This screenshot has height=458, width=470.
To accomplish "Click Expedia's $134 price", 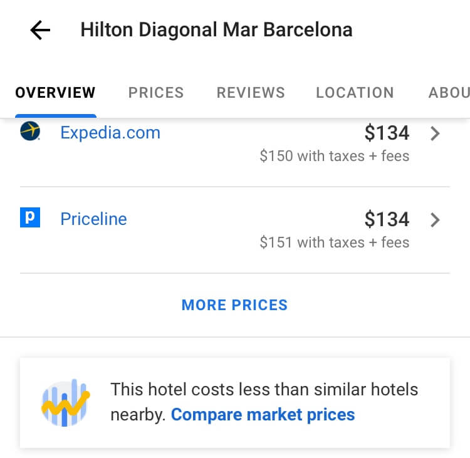I will tap(387, 133).
